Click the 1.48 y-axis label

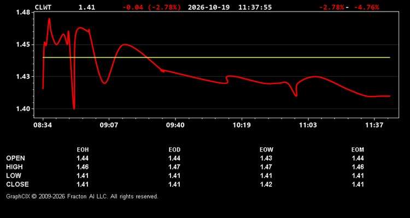[24, 13]
